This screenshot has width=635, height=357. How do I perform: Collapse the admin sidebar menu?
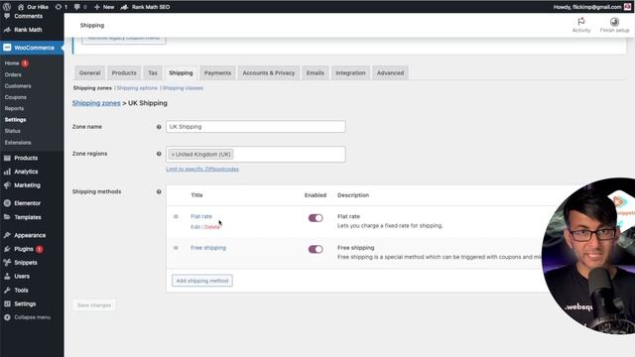[x=28, y=317]
